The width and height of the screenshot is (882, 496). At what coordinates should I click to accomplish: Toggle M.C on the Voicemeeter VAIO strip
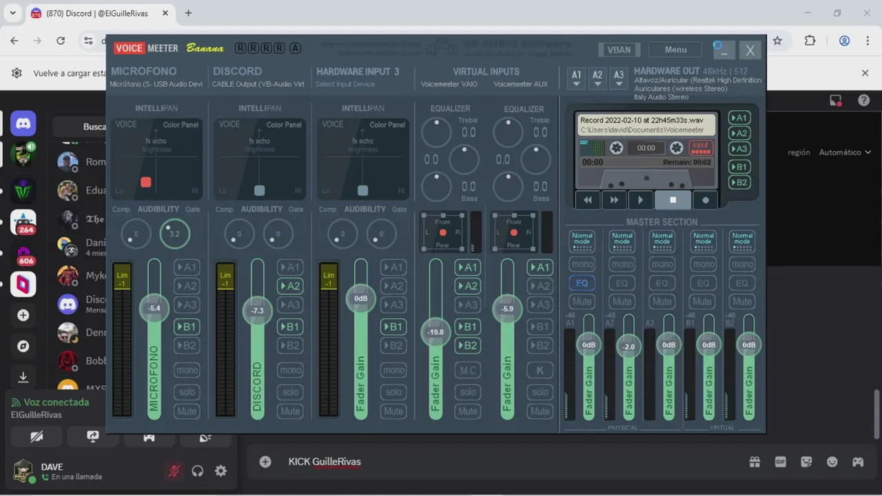click(468, 370)
